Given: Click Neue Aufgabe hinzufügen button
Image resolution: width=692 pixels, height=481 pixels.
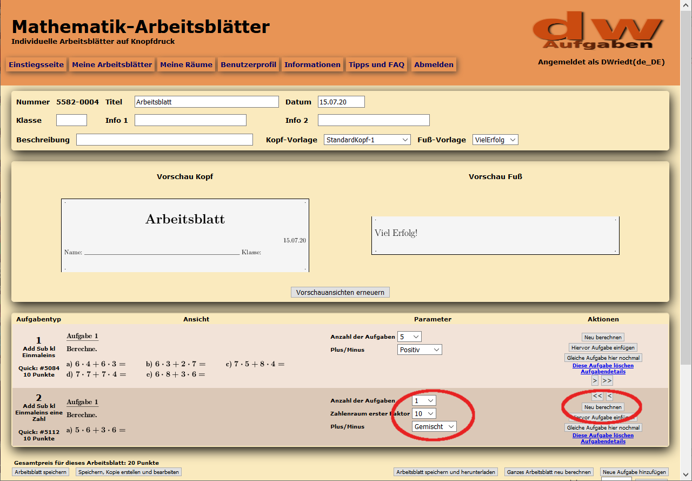Looking at the screenshot, I should [x=635, y=472].
